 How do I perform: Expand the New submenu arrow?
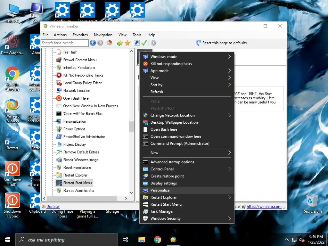pyautogui.click(x=229, y=153)
